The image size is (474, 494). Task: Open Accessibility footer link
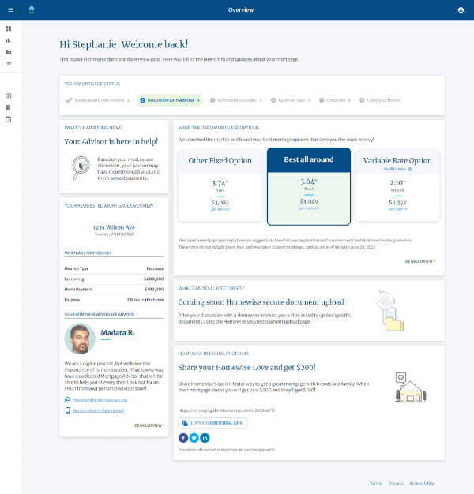pos(421,483)
